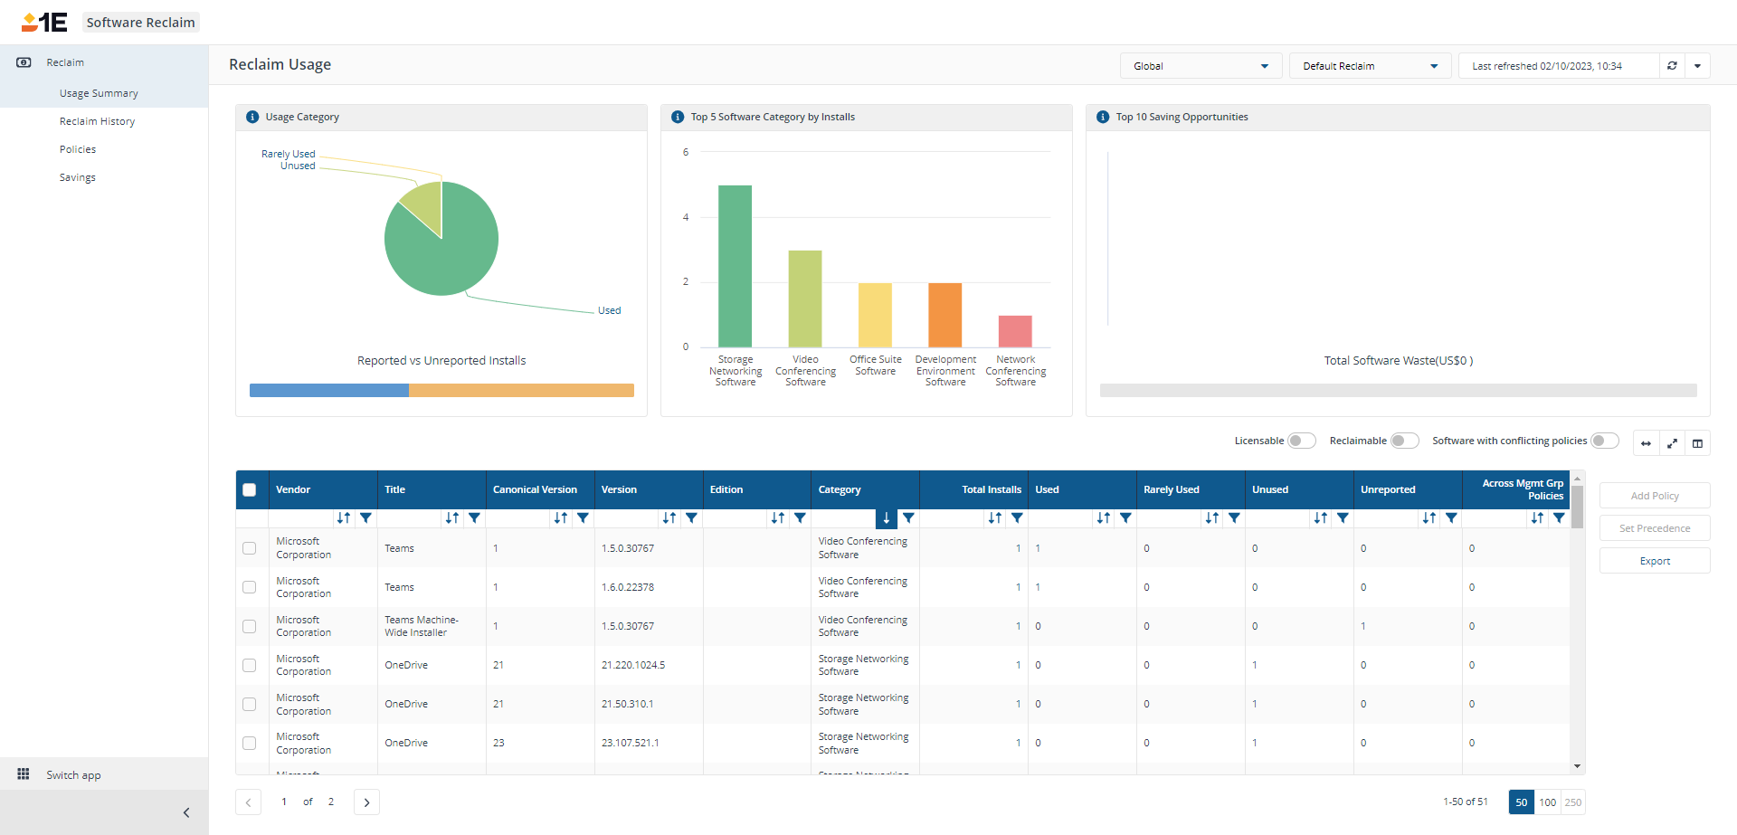Check the select-all checkbox in table header
Viewport: 1737px width, 835px height.
pyautogui.click(x=250, y=490)
